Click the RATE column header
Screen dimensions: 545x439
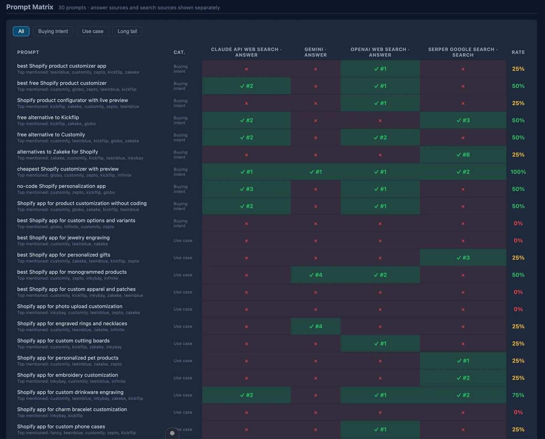point(518,52)
